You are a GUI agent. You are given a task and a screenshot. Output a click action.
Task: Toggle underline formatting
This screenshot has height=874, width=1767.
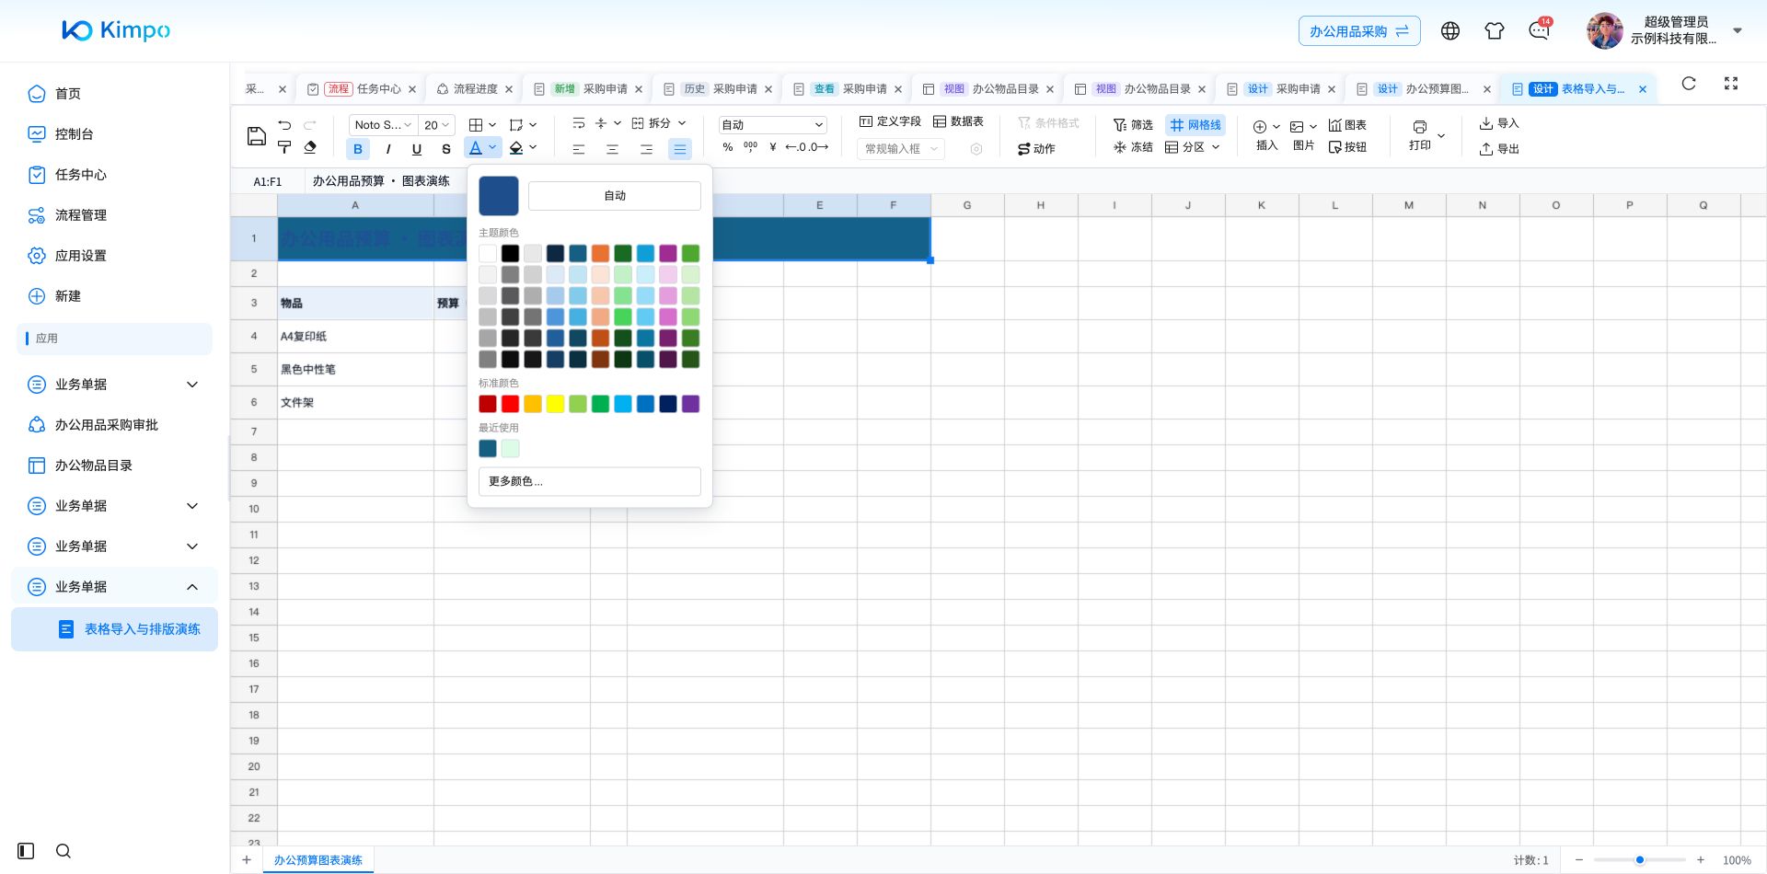[417, 149]
